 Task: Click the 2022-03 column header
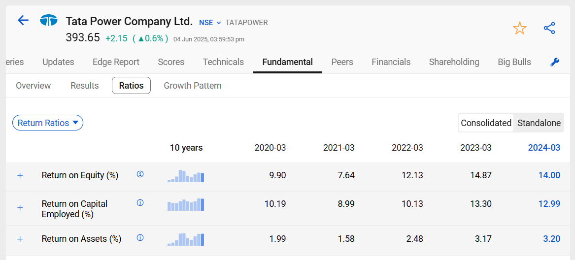point(407,148)
